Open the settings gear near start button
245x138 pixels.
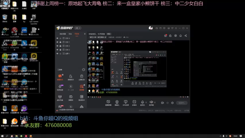pyautogui.click(x=172, y=103)
